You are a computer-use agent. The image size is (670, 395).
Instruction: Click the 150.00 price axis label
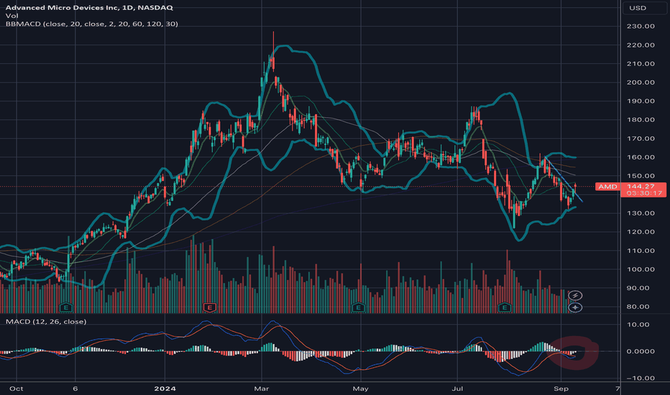640,176
